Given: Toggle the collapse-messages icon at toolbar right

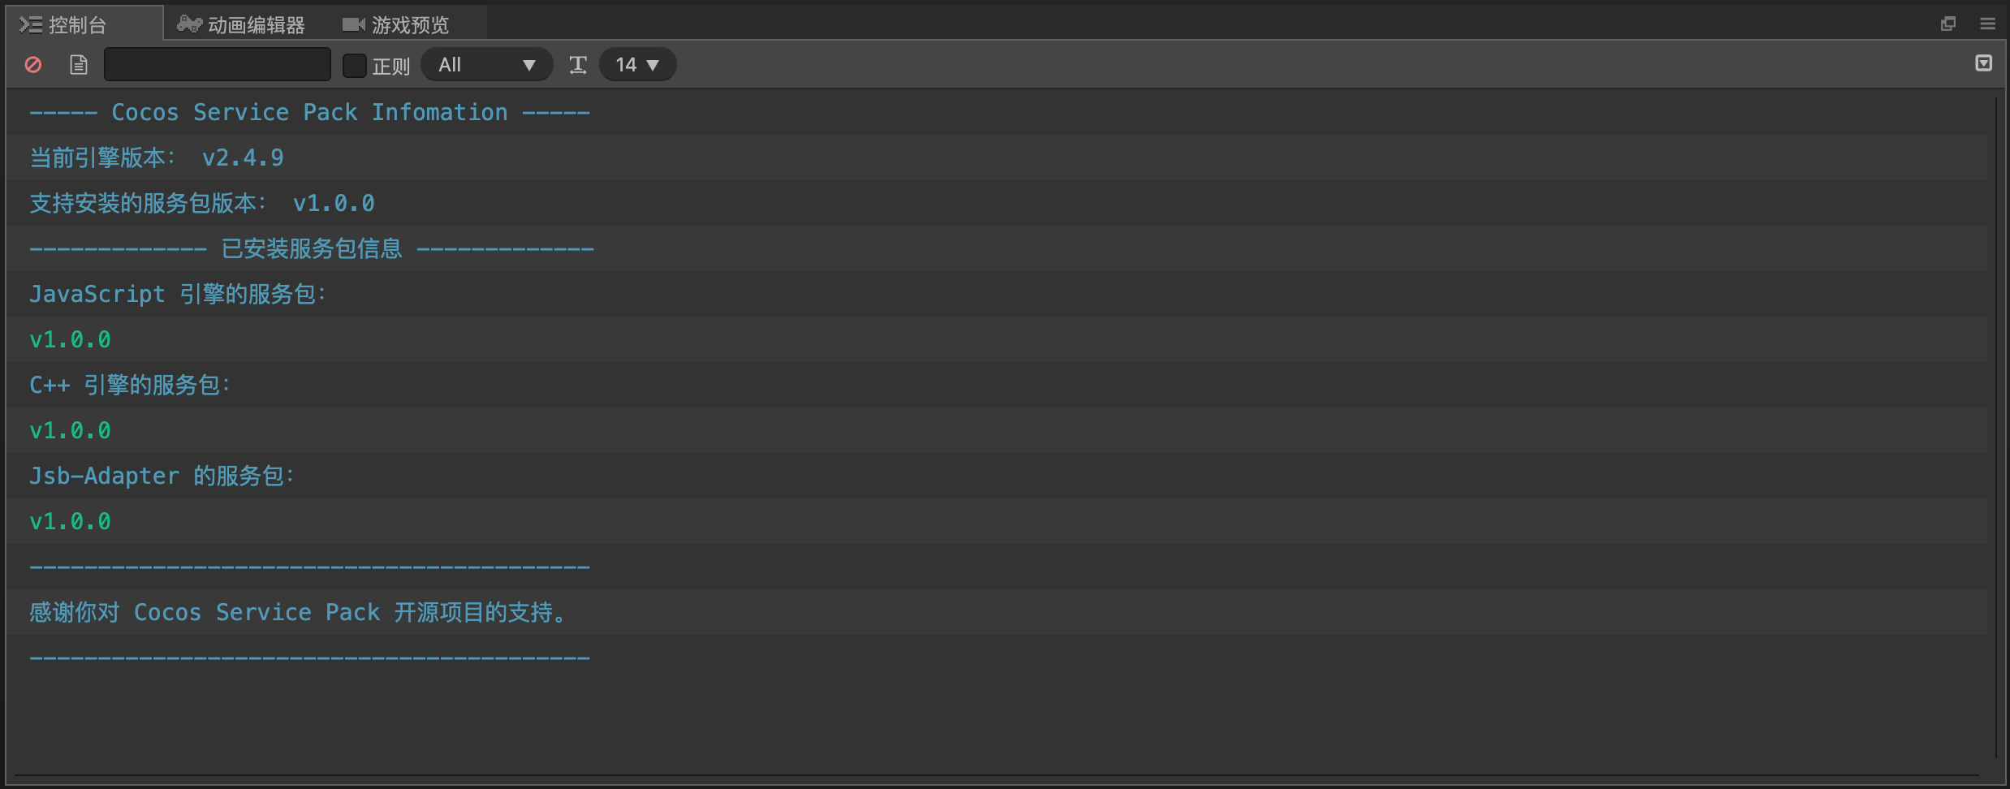Looking at the screenshot, I should pos(1983,63).
